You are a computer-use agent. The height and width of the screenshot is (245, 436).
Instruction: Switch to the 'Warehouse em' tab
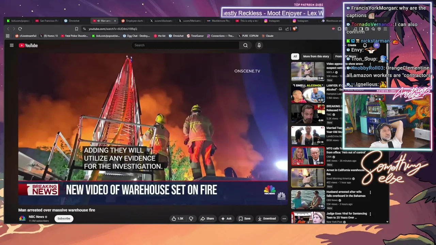[x=331, y=21]
